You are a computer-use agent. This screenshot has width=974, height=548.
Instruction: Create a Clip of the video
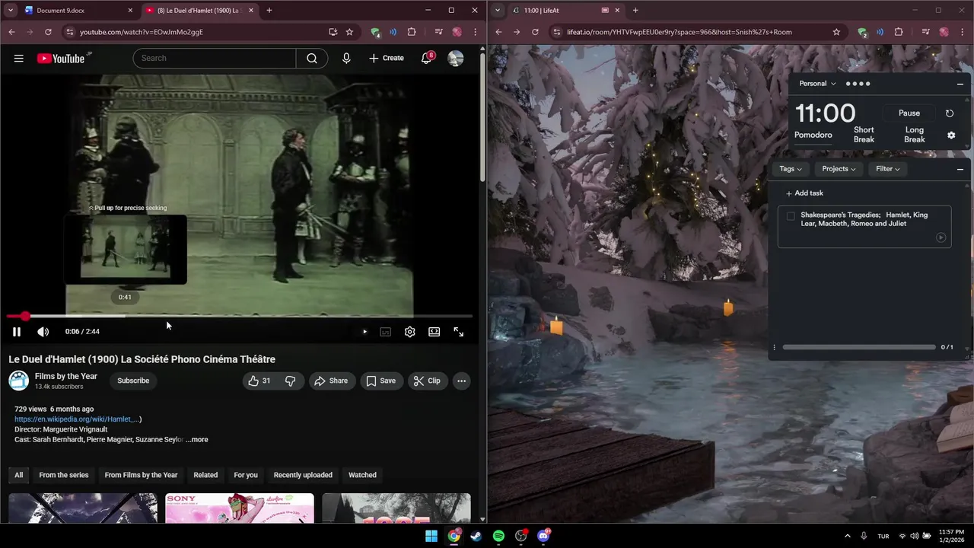[x=427, y=381]
